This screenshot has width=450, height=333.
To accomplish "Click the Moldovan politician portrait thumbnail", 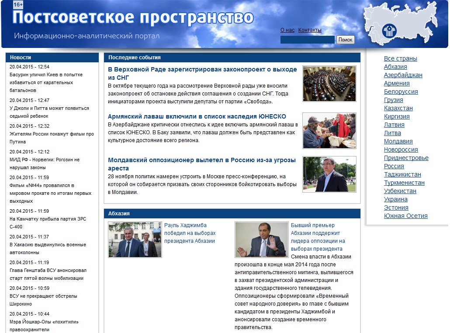I will tap(329, 174).
